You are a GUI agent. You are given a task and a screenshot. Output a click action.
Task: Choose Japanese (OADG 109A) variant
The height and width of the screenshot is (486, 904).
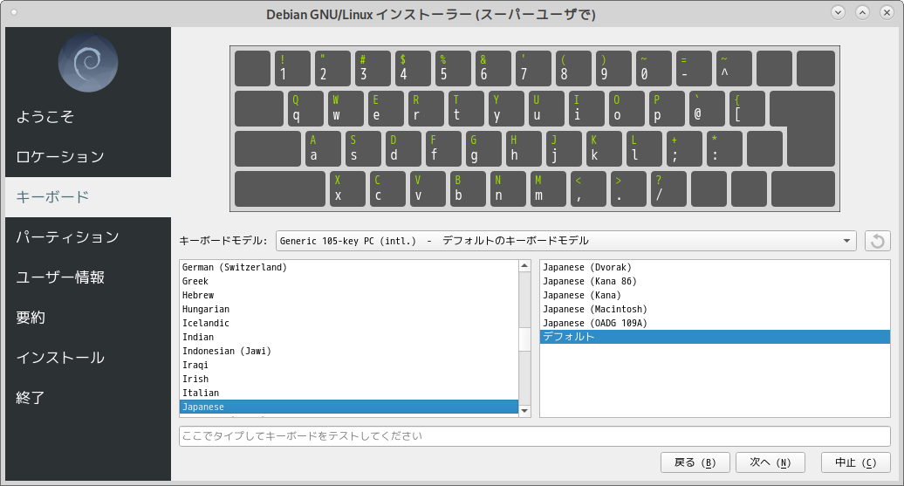coord(715,324)
